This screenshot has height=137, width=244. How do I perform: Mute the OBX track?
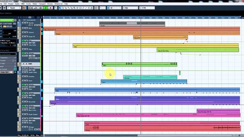click(24, 64)
